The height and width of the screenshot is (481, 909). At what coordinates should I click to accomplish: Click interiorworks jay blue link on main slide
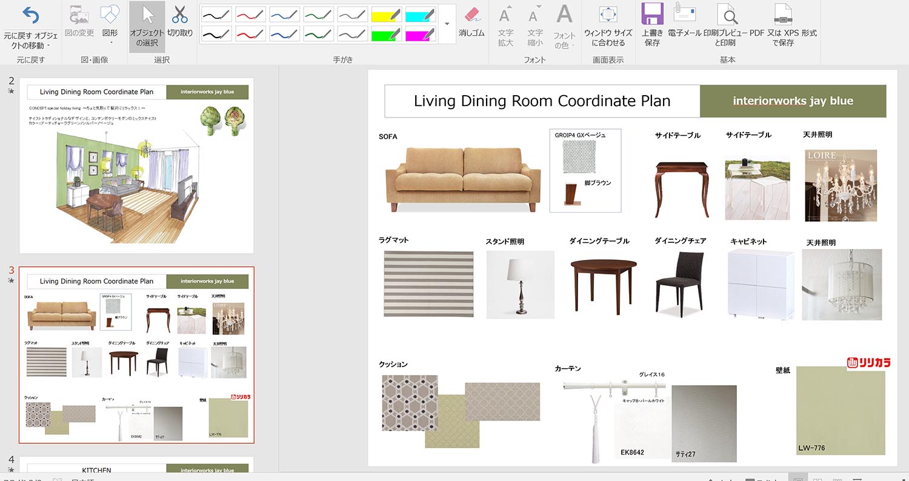[x=793, y=101]
